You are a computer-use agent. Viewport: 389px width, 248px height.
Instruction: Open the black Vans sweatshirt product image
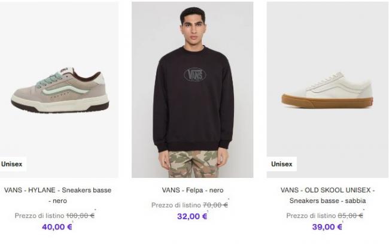pos(193,90)
